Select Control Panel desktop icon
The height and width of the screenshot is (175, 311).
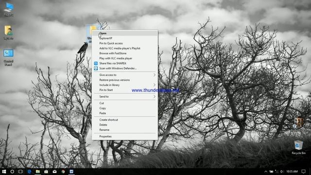coord(9,57)
